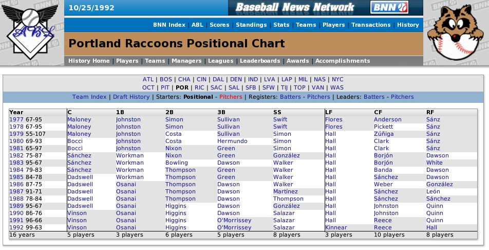Open Leaderboards in the gray bar

[x=260, y=61]
